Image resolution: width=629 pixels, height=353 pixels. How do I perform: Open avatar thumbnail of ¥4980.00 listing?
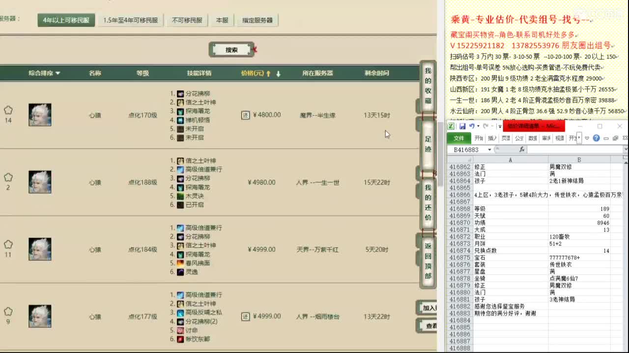click(x=40, y=182)
